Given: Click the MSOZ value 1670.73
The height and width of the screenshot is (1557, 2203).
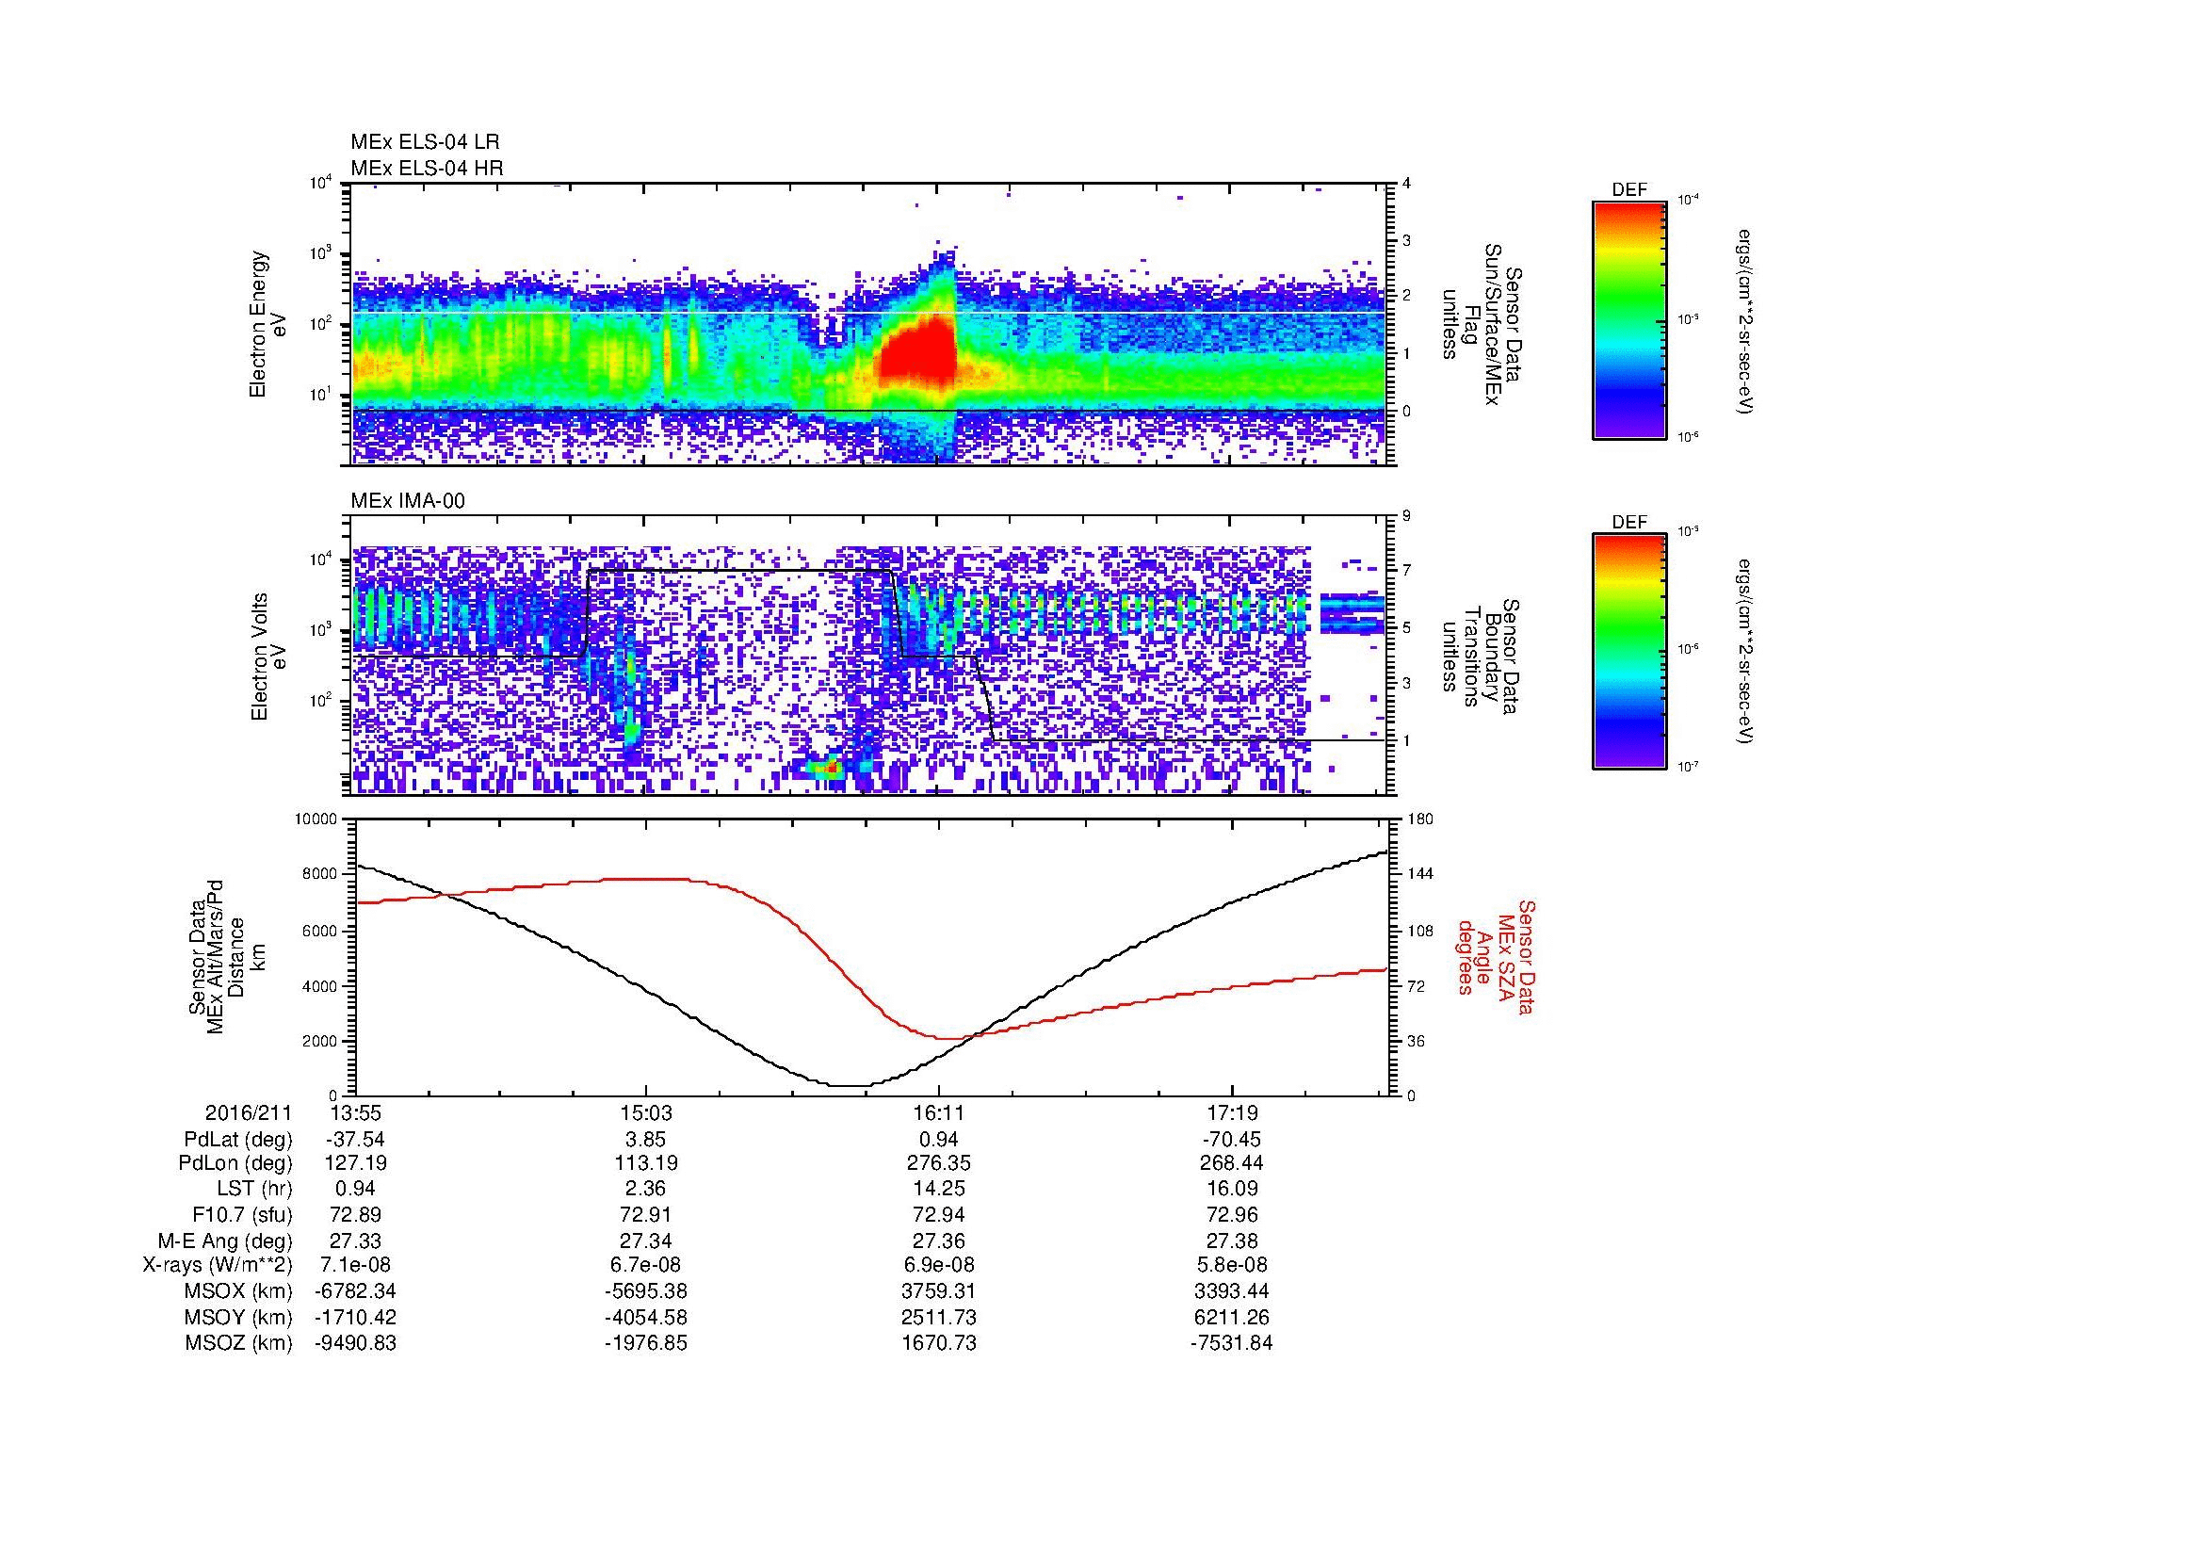Looking at the screenshot, I should click(x=938, y=1343).
